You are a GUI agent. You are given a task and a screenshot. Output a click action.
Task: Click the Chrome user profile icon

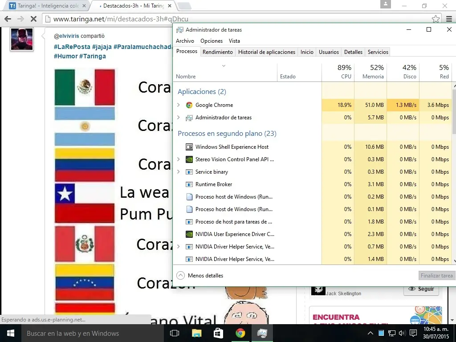[x=385, y=4]
